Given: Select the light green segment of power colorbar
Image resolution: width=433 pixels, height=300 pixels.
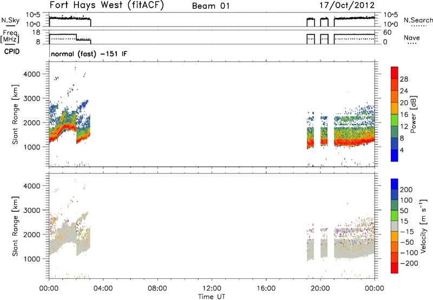Looking at the screenshot, I should (395, 120).
